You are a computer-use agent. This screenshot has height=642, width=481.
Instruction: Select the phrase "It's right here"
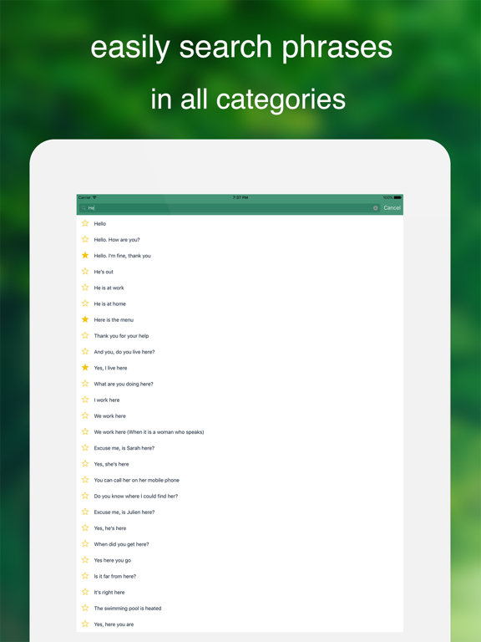[x=240, y=592]
